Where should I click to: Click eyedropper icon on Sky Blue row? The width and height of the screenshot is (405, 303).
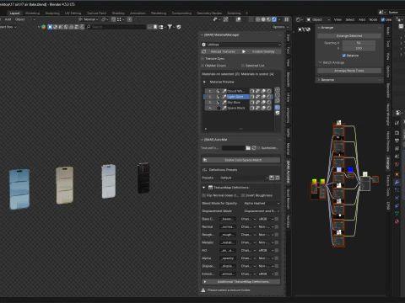pyautogui.click(x=224, y=103)
